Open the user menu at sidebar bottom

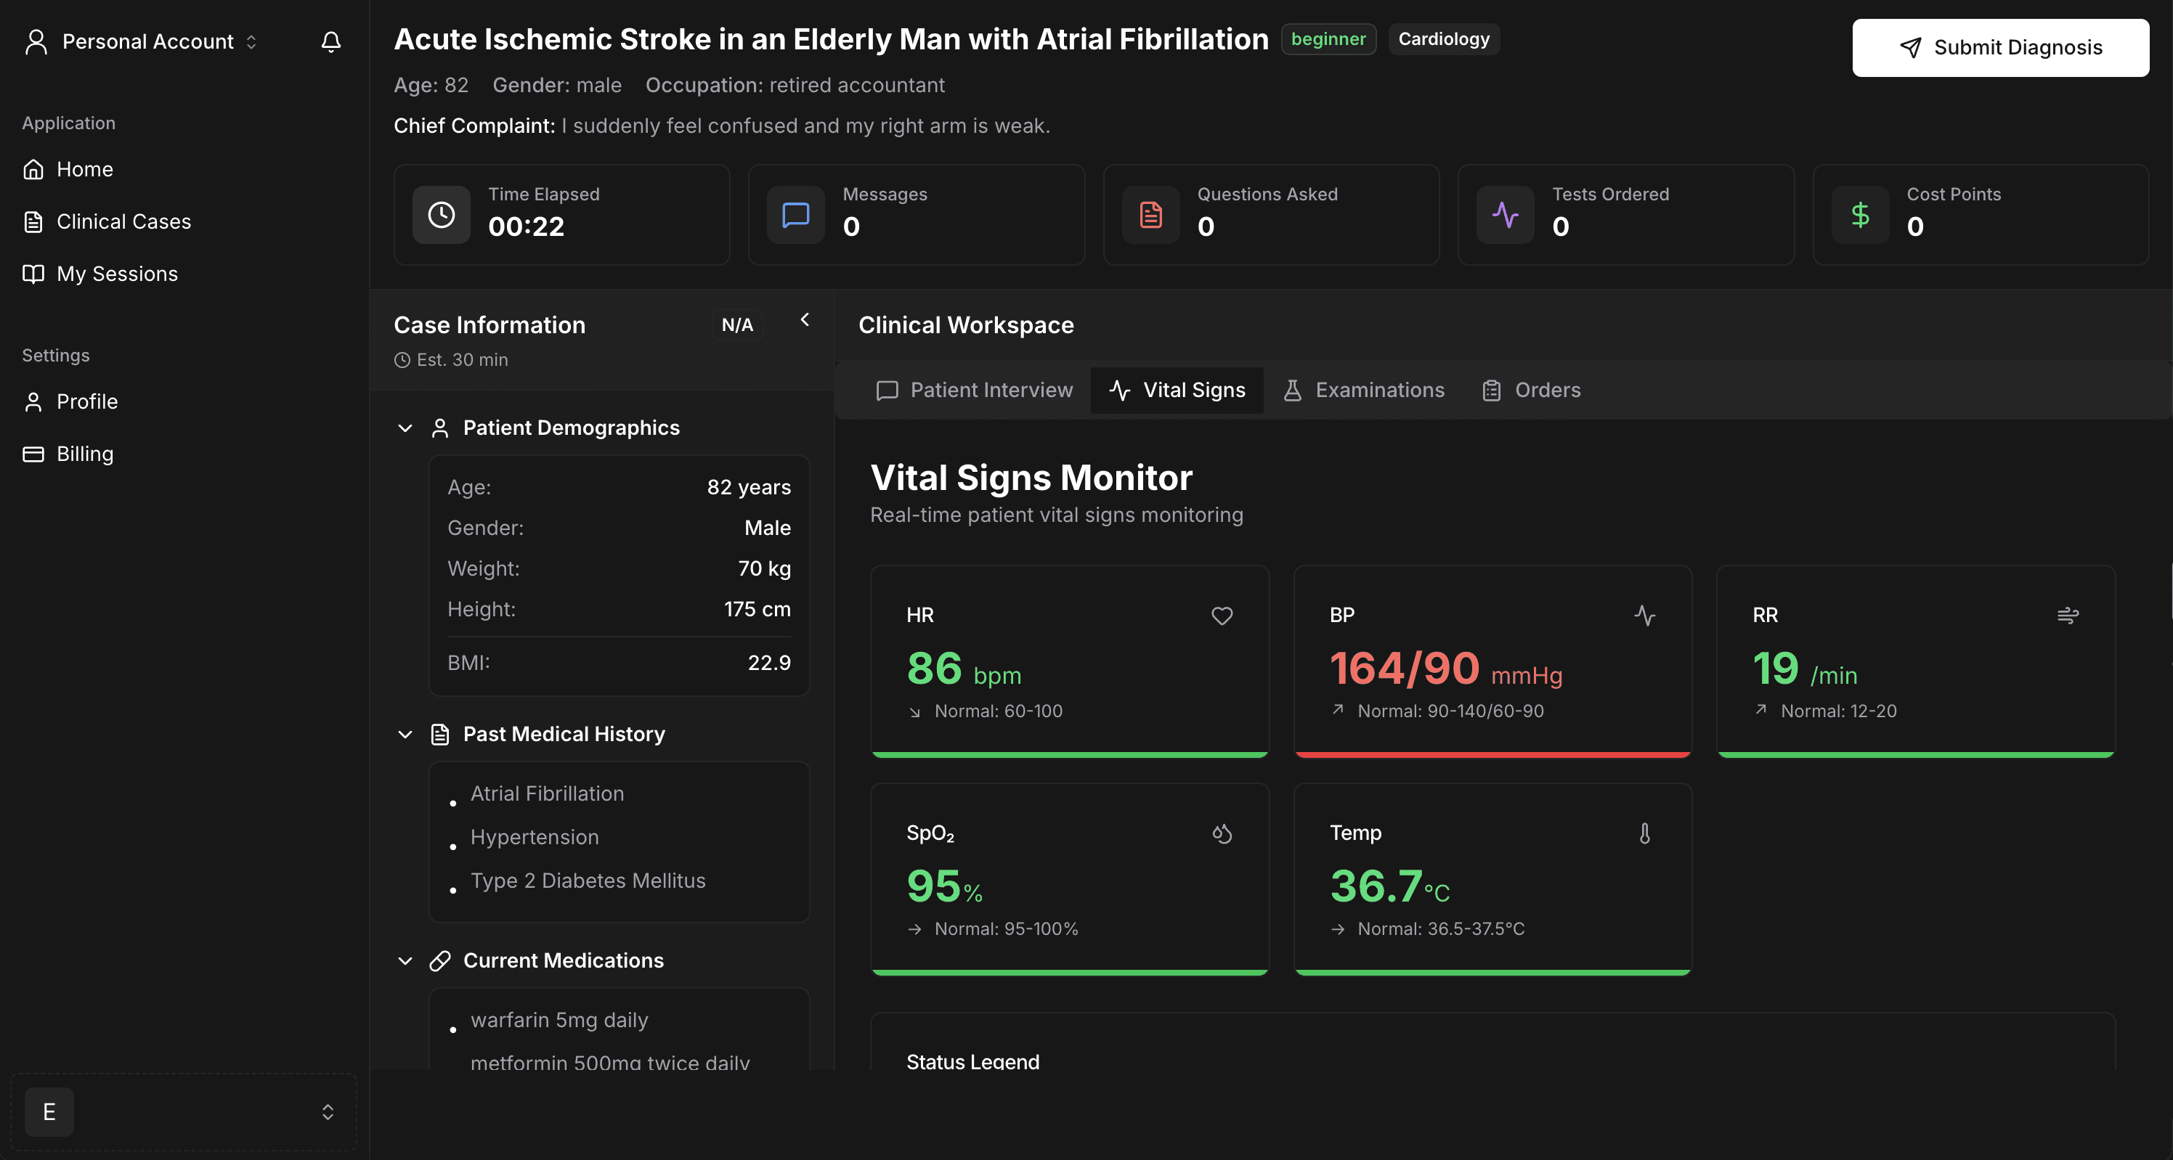click(x=183, y=1112)
